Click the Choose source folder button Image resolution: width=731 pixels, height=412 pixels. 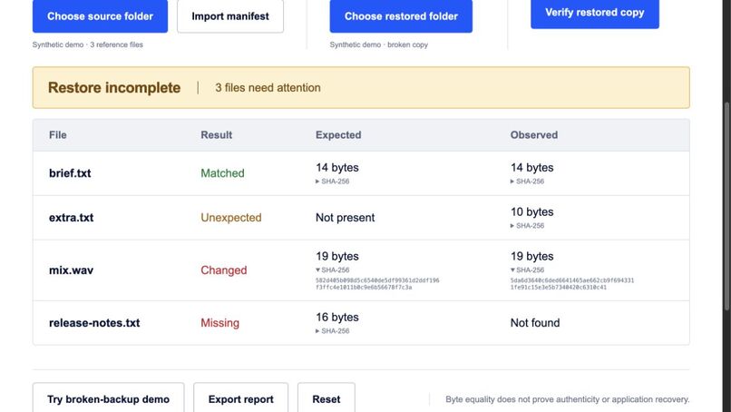pyautogui.click(x=100, y=16)
